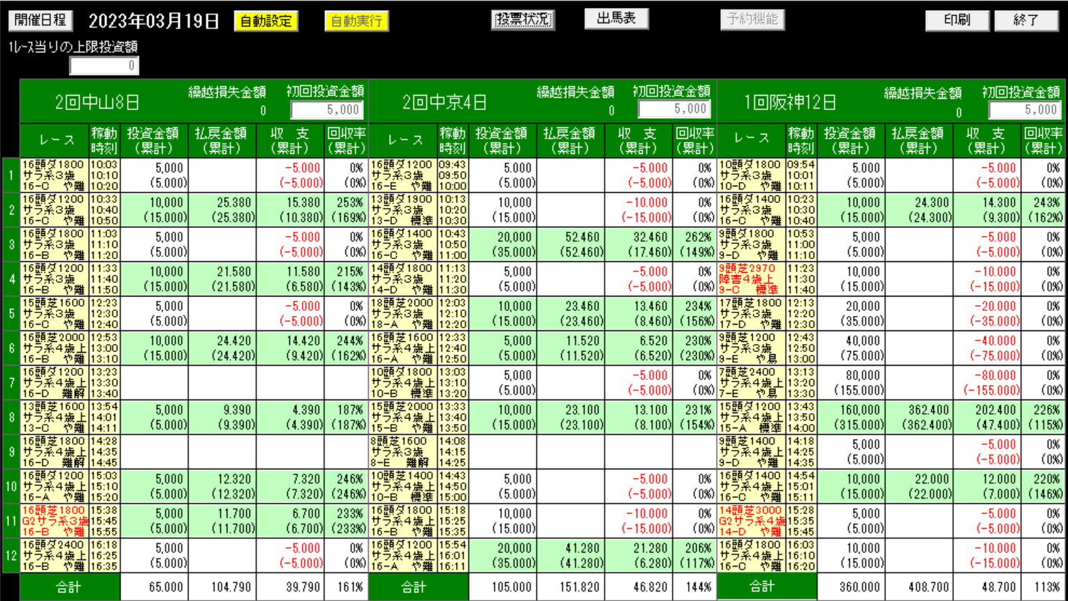Click payout value 9.390
Image resolution: width=1068 pixels, height=601 pixels.
coord(237,410)
